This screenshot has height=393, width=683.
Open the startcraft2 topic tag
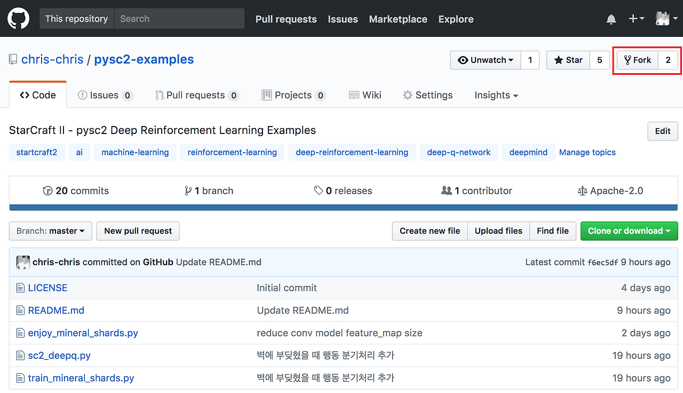click(x=37, y=152)
